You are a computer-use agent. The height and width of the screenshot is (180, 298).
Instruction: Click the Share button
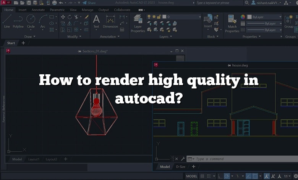tap(89, 3)
